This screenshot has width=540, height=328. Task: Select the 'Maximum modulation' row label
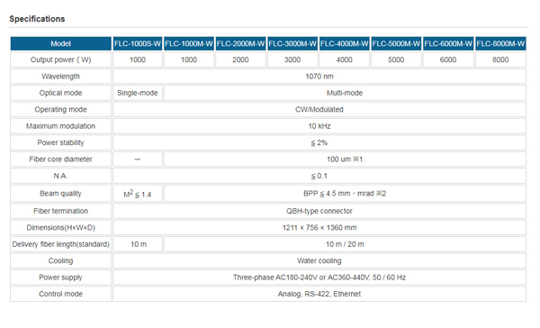60,126
